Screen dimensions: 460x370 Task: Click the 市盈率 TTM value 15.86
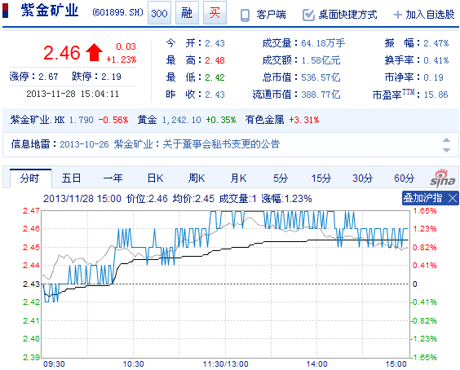[436, 95]
